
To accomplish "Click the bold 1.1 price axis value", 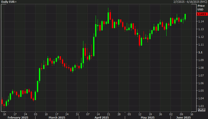I will [200, 52].
